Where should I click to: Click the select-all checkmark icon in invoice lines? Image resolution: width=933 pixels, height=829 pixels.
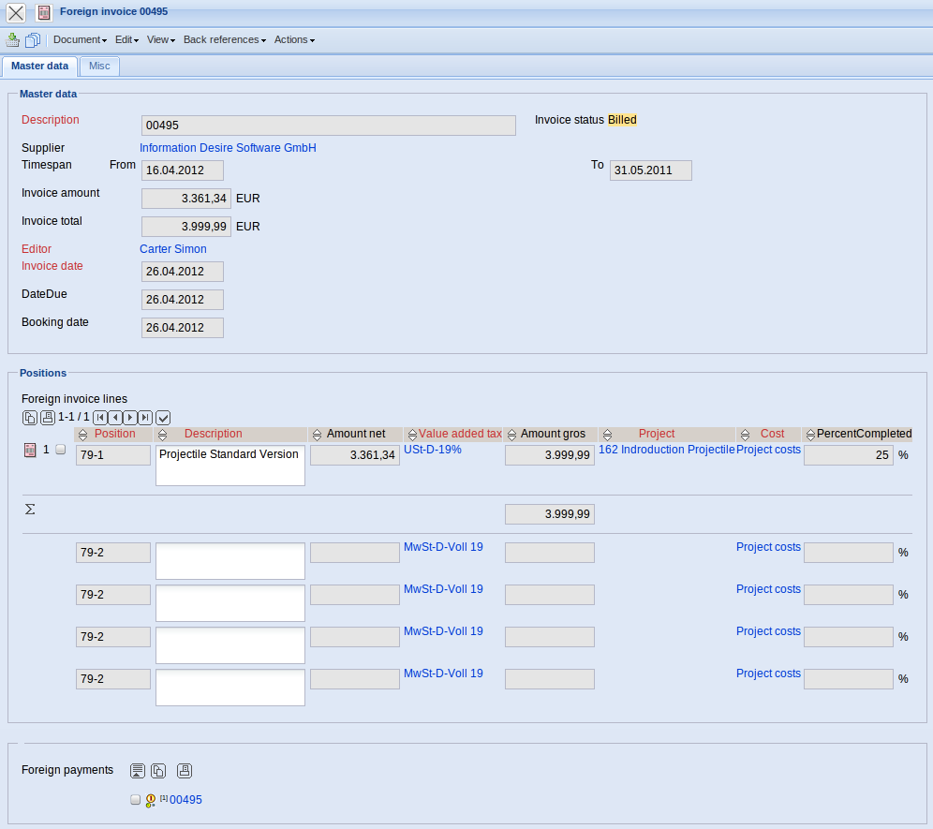pyautogui.click(x=163, y=417)
